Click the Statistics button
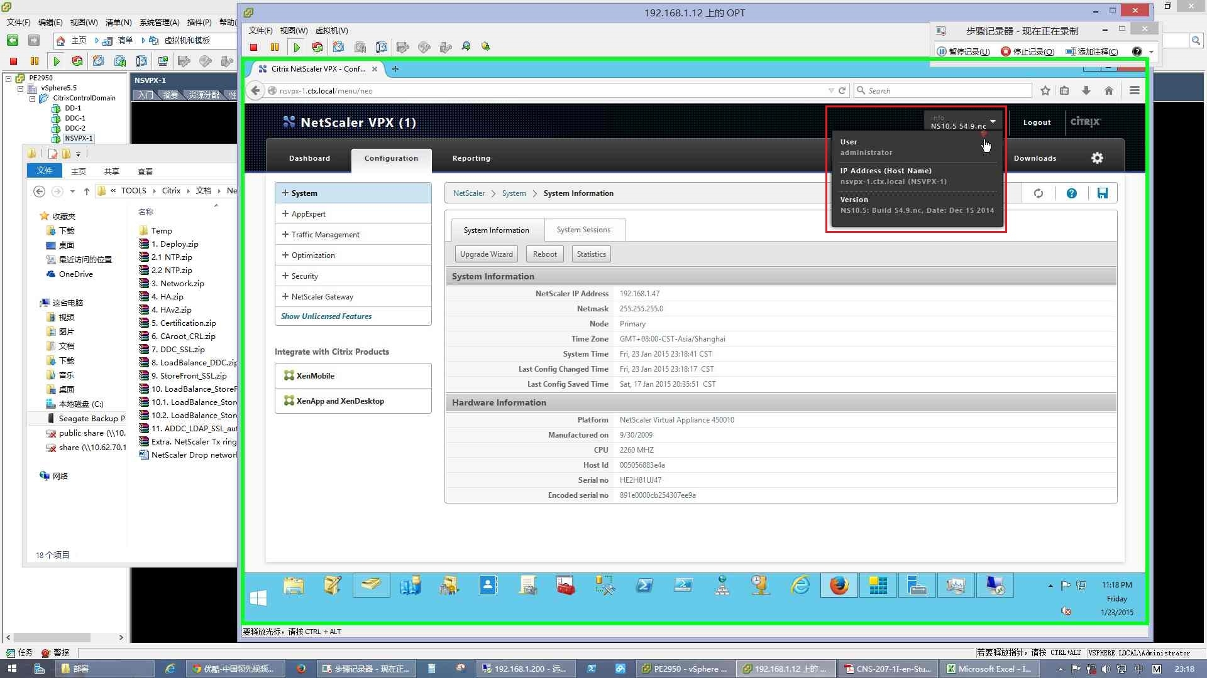The height and width of the screenshot is (678, 1207). coord(591,254)
